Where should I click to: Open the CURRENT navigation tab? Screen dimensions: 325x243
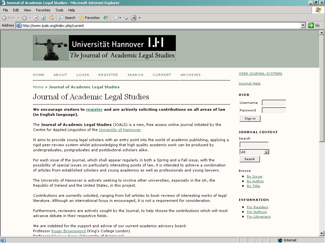162,75
